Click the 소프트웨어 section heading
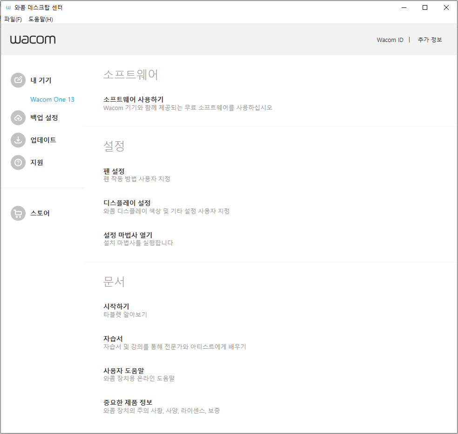458x434 pixels. [x=131, y=75]
